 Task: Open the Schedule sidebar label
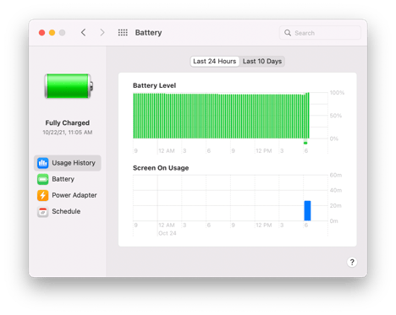point(66,211)
